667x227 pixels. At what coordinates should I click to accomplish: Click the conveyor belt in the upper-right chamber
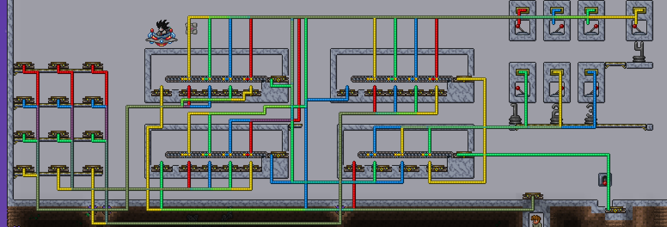[x=402, y=79]
